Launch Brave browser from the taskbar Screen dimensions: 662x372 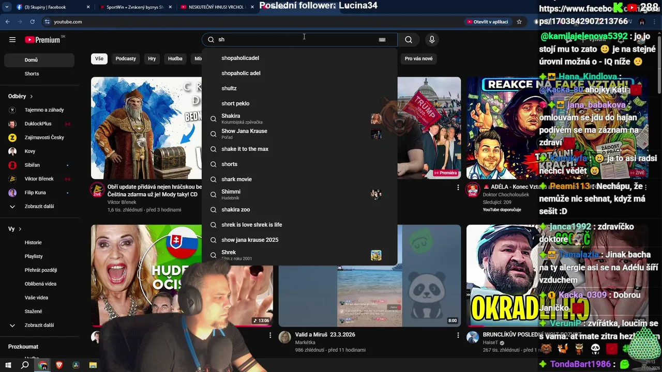point(59,365)
